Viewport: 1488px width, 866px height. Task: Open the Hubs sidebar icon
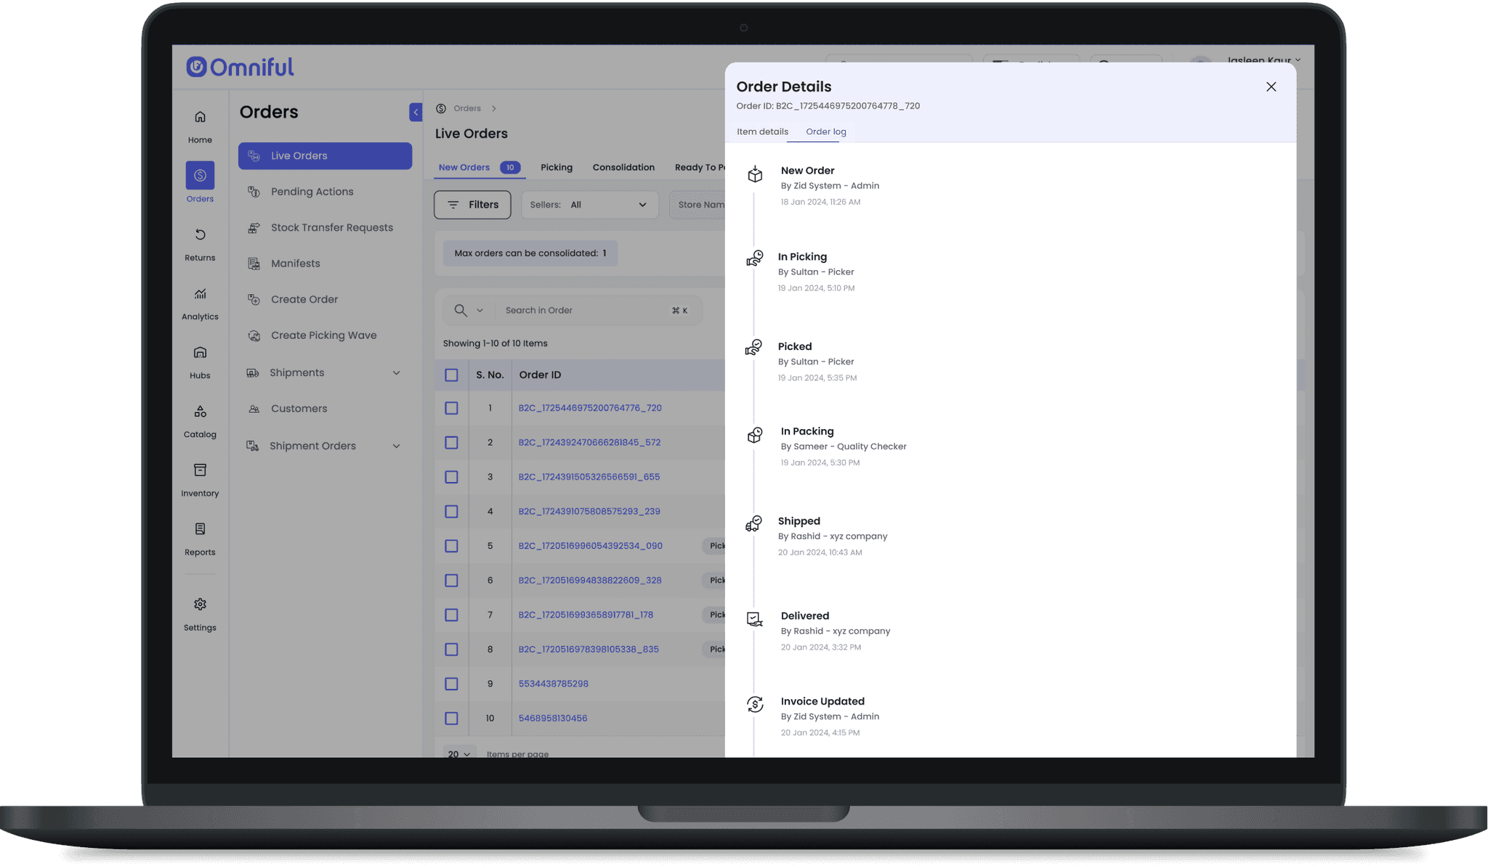coord(200,353)
